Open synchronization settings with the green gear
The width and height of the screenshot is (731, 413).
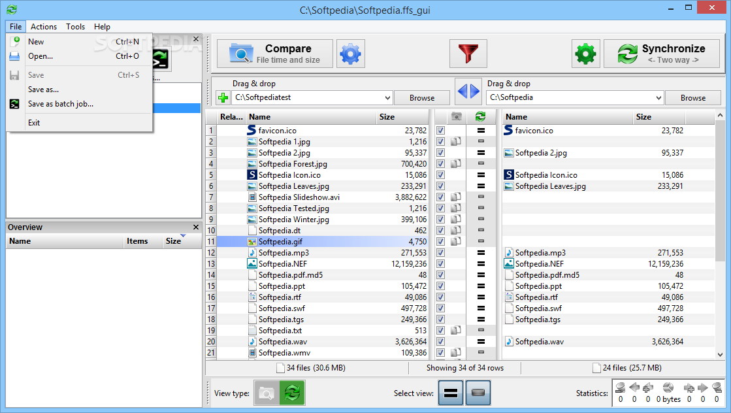[x=585, y=54]
